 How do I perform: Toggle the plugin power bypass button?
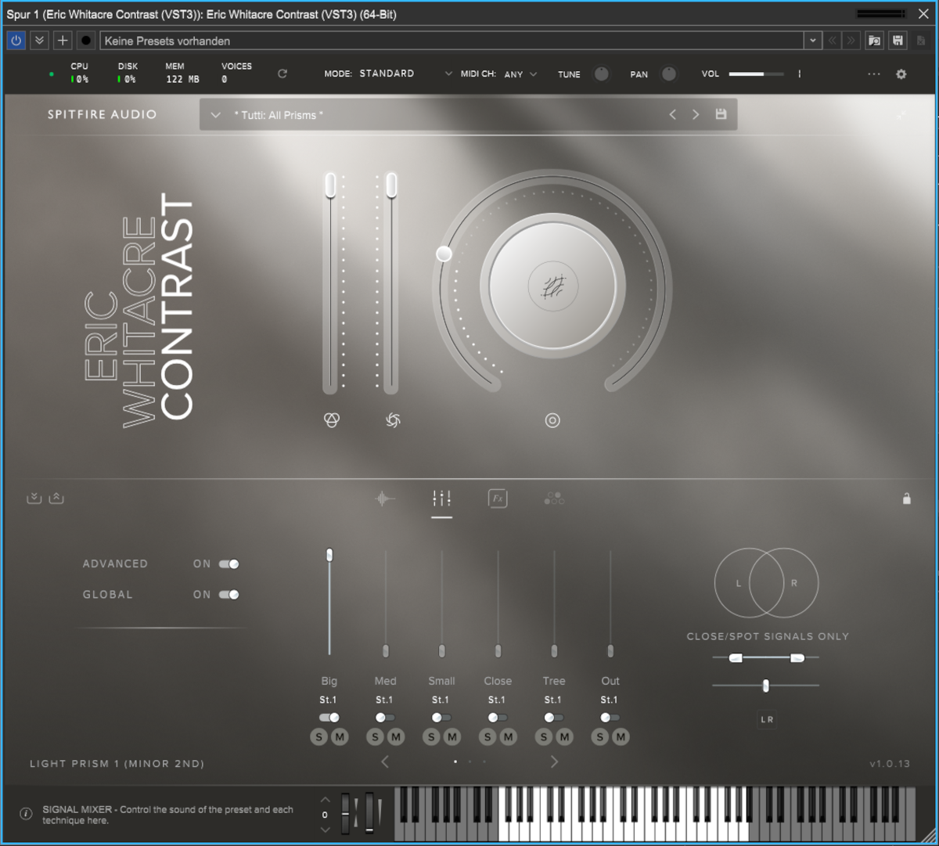[16, 41]
